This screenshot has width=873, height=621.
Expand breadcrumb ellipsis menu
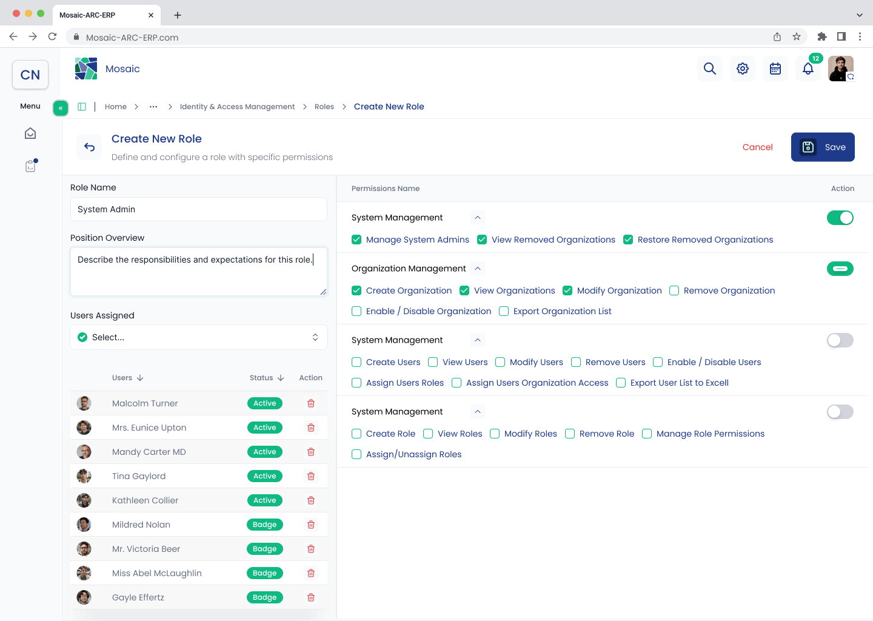point(153,107)
